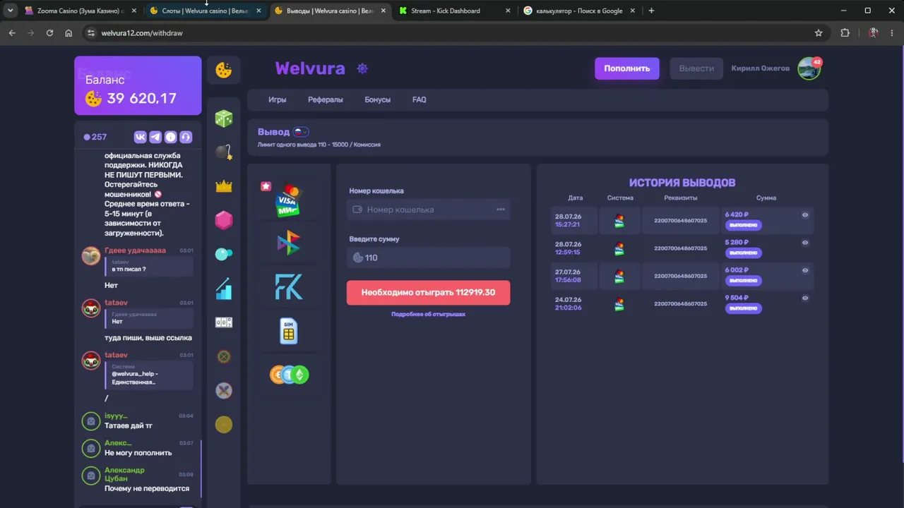904x508 pixels.
Task: Focus the Введите сумму amount field
Action: (x=428, y=258)
